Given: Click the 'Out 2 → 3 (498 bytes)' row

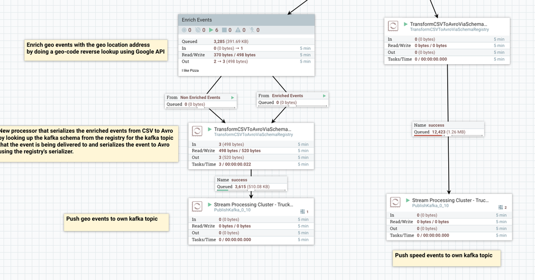Looking at the screenshot, I should click(x=246, y=62).
